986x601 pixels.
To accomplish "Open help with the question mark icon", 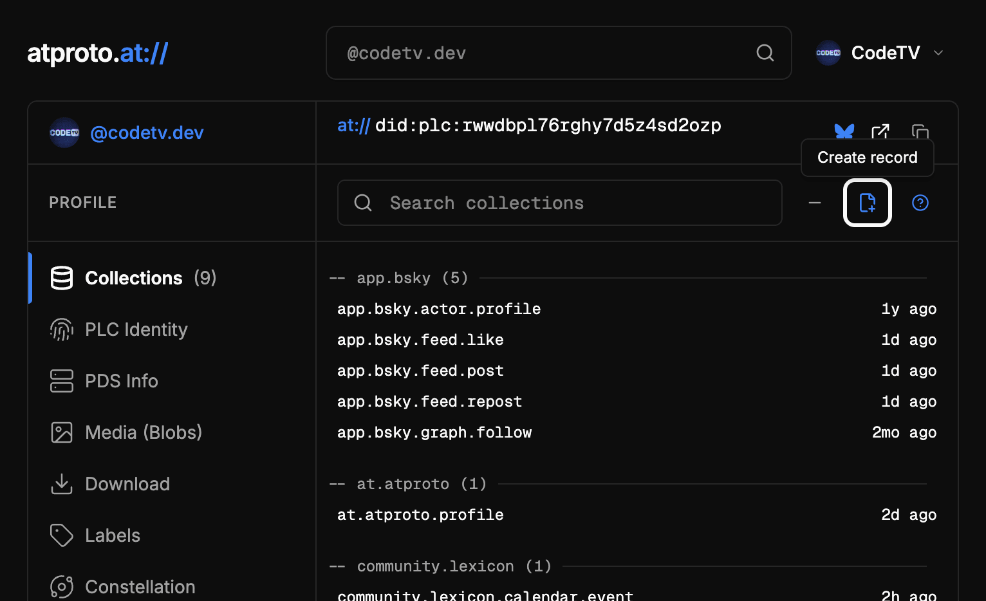I will point(920,203).
